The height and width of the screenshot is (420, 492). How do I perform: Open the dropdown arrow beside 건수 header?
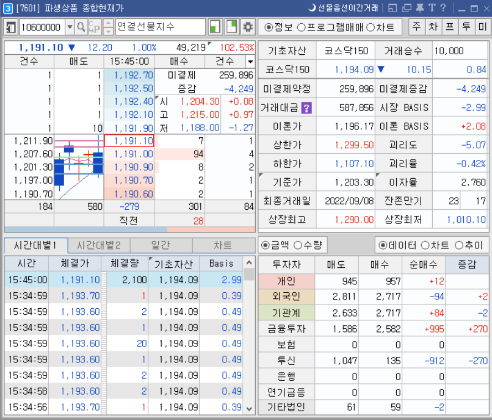(x=250, y=61)
